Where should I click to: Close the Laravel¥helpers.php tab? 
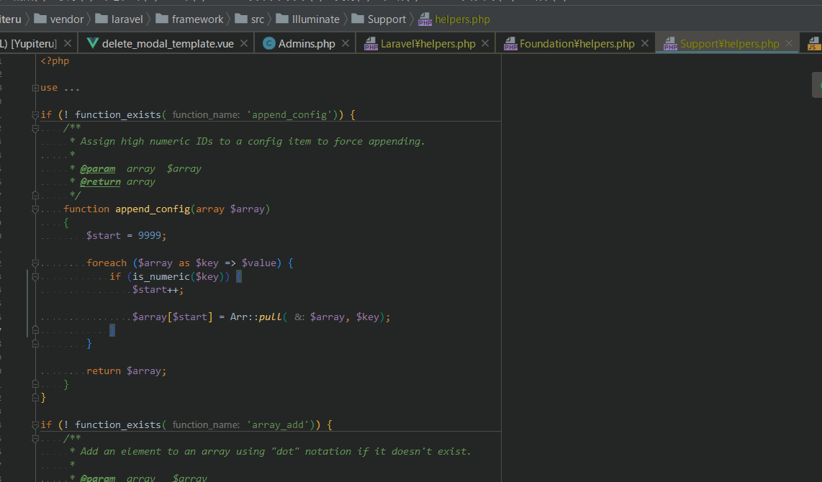486,44
